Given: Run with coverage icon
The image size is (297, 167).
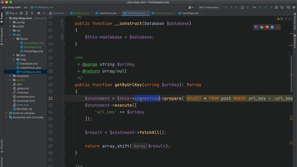Looking at the screenshot, I should 237,7.
